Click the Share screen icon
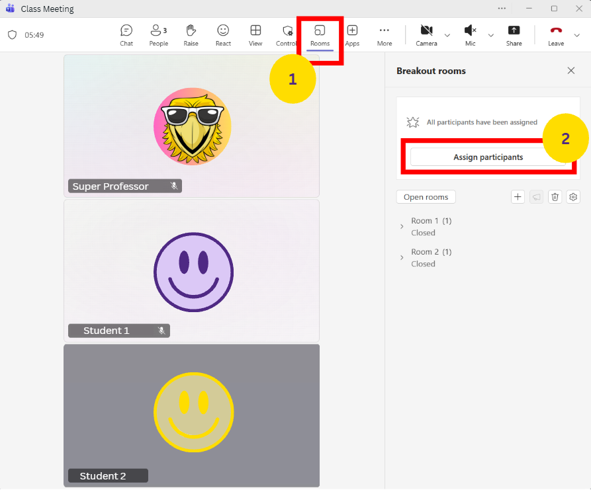The height and width of the screenshot is (490, 591). tap(514, 35)
